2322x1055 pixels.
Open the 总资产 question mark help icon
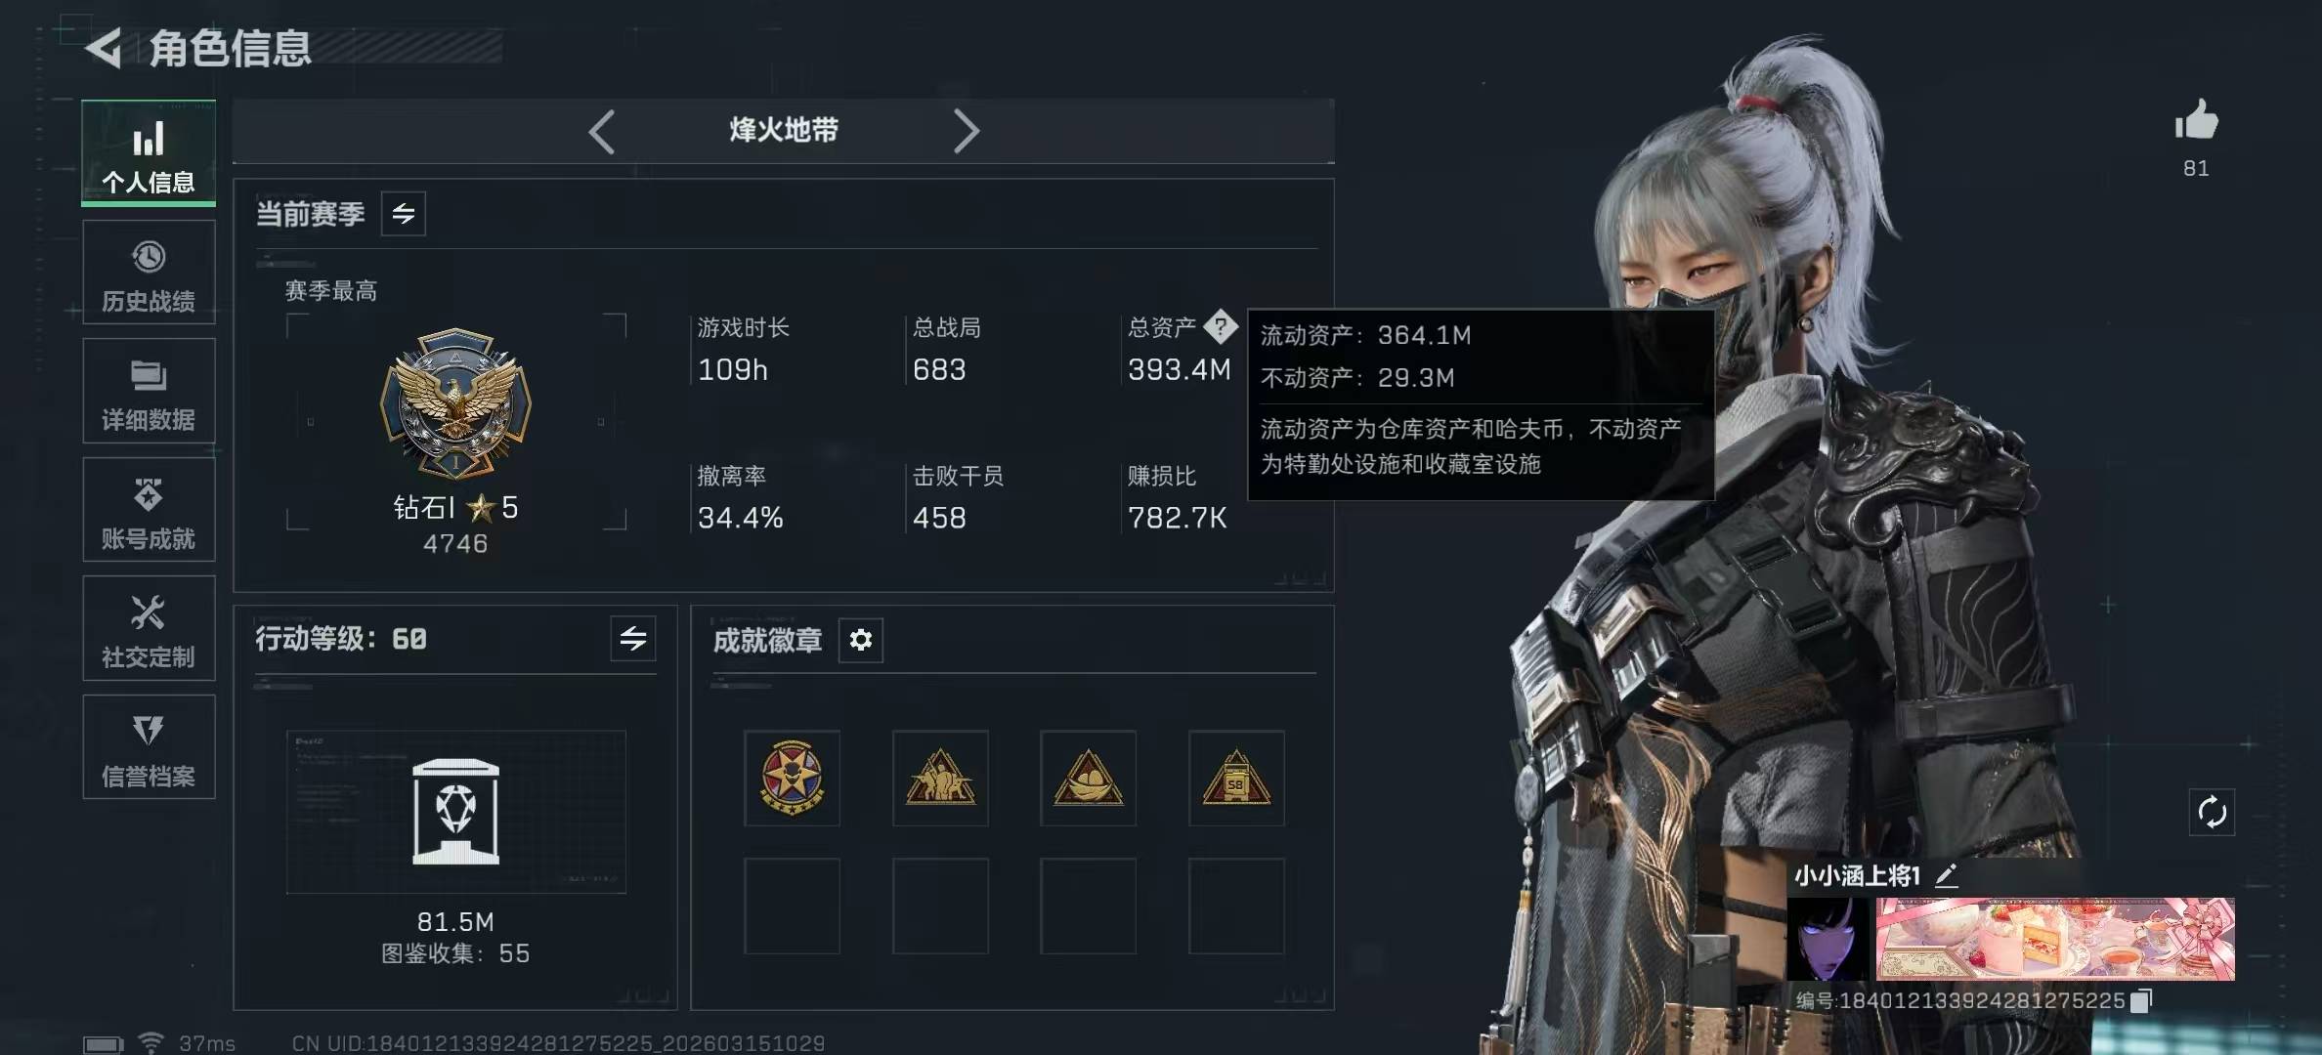(1220, 327)
